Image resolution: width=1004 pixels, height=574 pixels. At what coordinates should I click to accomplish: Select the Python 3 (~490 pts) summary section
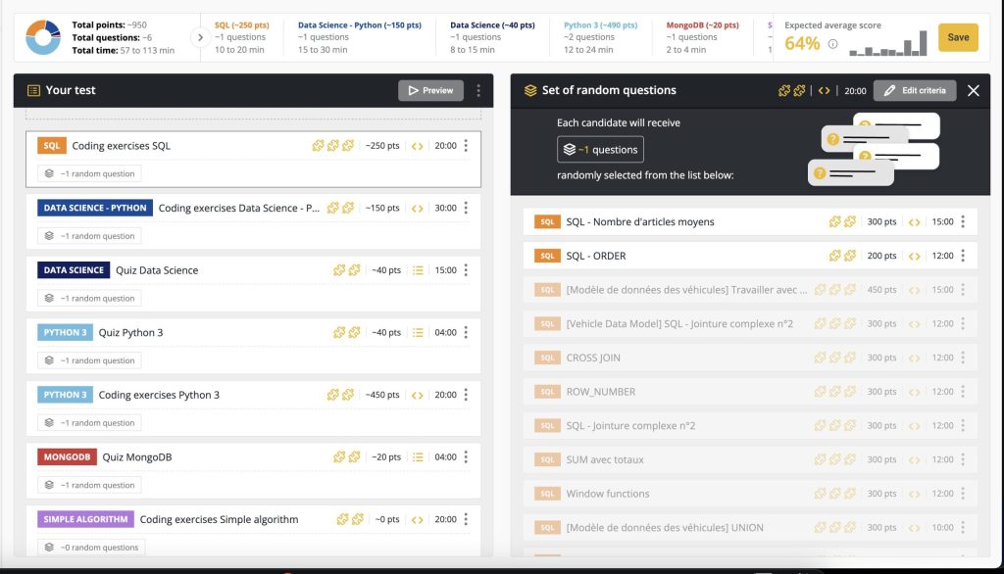click(x=601, y=37)
